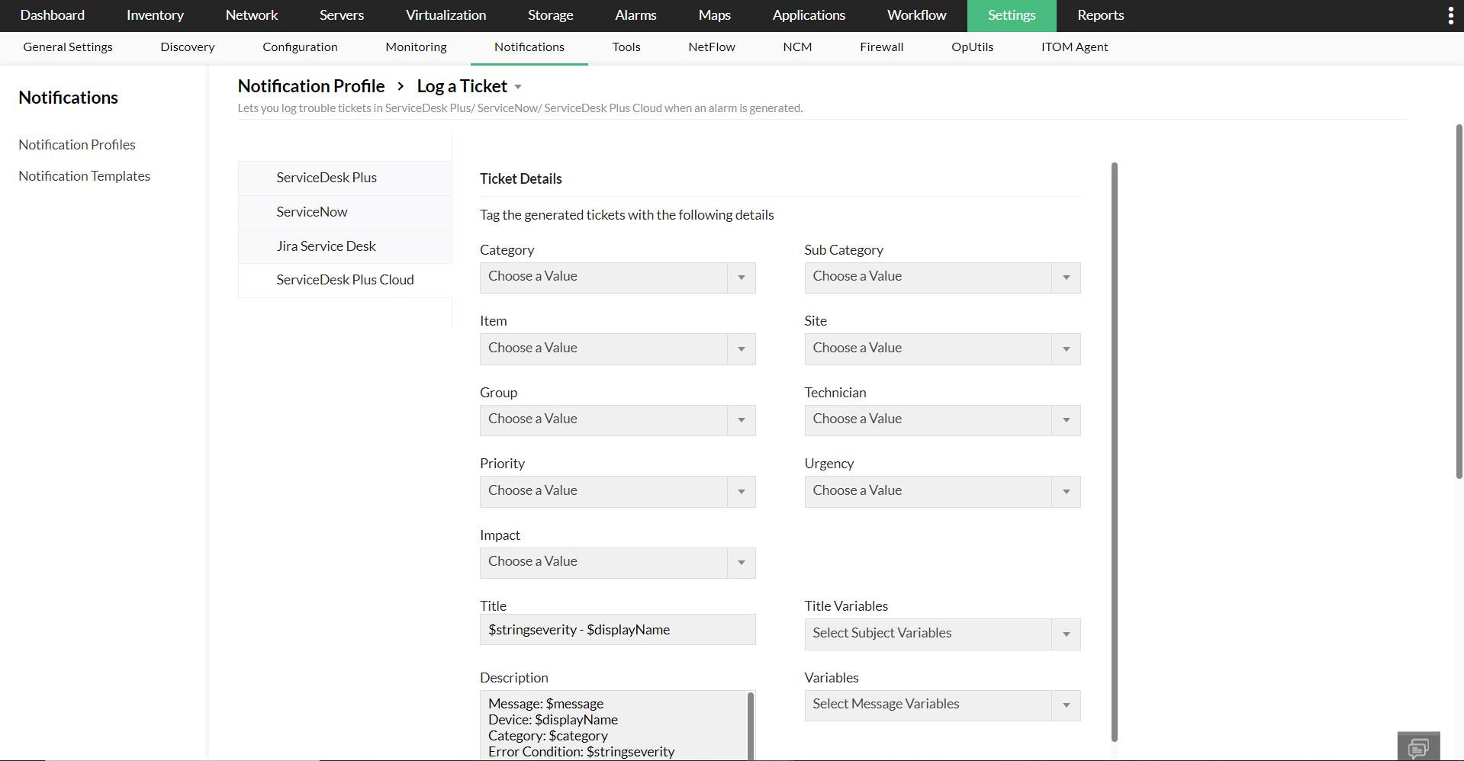
Task: Select Jira Service Desk option
Action: 326,246
